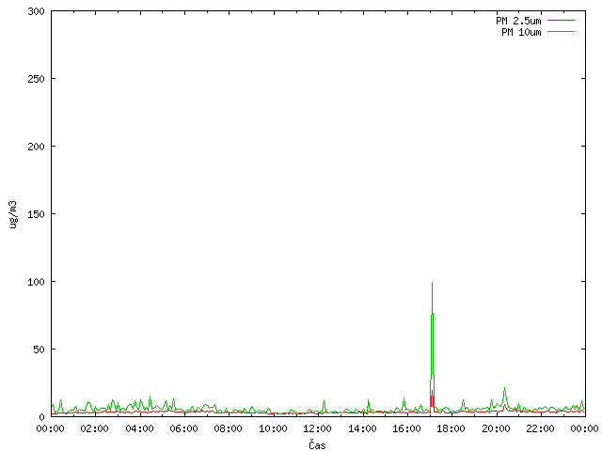602x451 pixels.
Task: Click the y-axis value 150
Action: tap(36, 214)
